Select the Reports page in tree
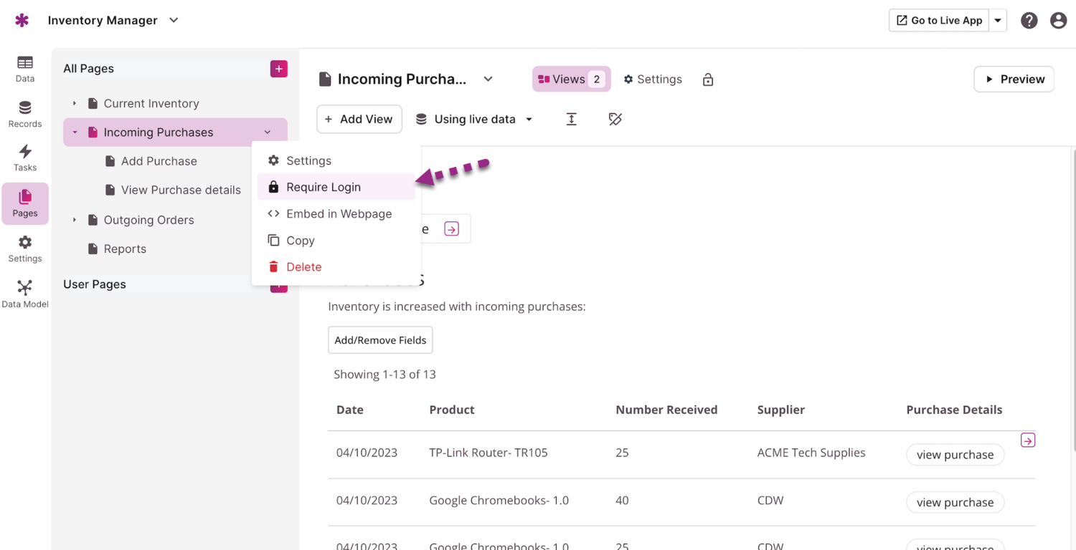Viewport: 1076px width, 550px height. pyautogui.click(x=125, y=249)
